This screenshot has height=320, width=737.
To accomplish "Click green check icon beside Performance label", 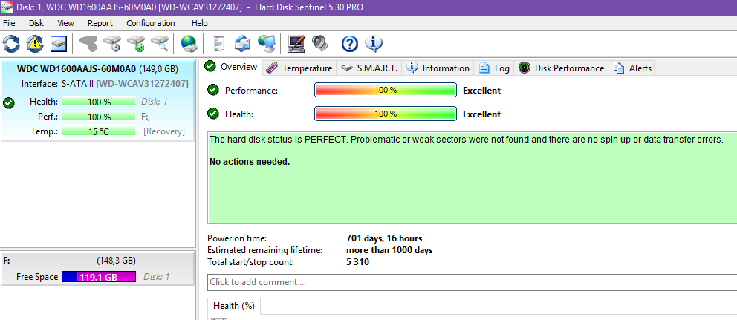I will coord(213,90).
